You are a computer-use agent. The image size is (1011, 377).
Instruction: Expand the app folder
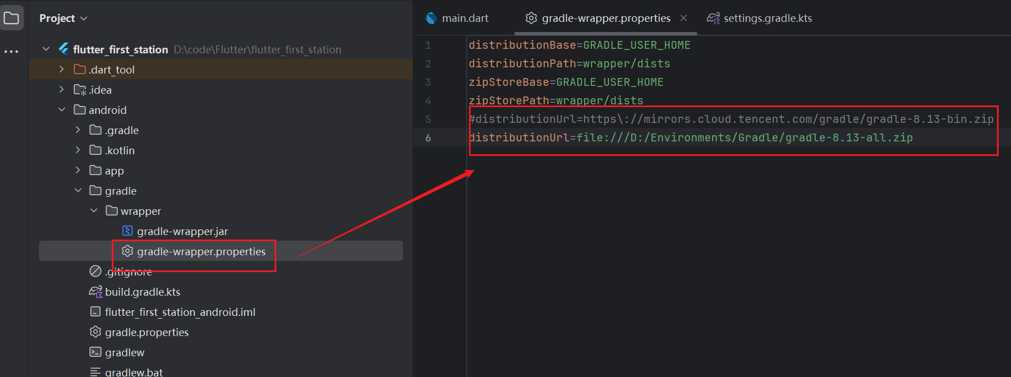(x=78, y=170)
